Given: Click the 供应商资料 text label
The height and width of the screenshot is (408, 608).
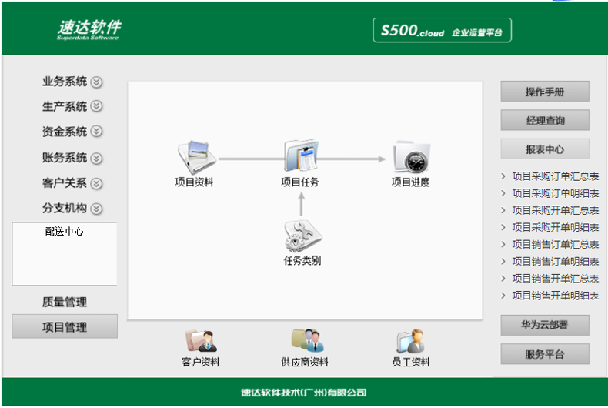Looking at the screenshot, I should click(305, 362).
